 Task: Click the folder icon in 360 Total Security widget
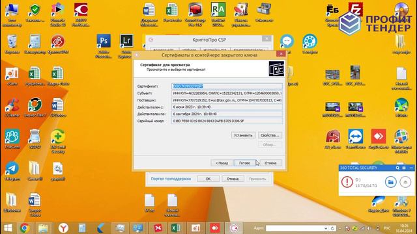pyautogui.click(x=390, y=182)
